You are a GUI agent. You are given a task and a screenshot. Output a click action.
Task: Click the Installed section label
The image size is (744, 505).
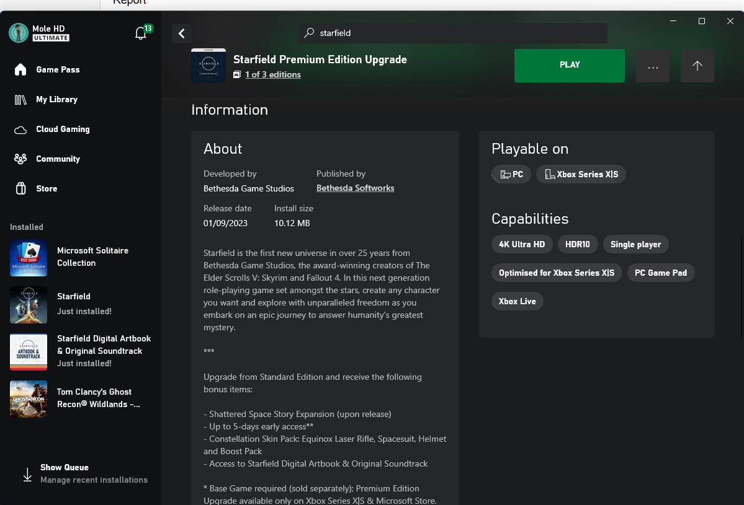coord(27,227)
